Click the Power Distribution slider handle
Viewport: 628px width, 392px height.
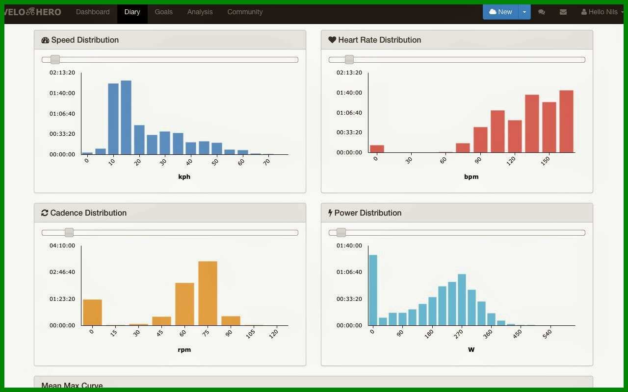click(x=341, y=232)
